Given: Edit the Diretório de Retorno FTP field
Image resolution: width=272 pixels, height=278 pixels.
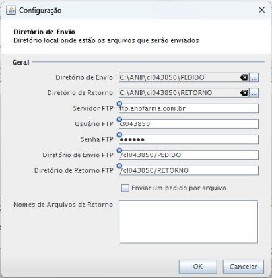Looking at the screenshot, I should pos(189,170).
